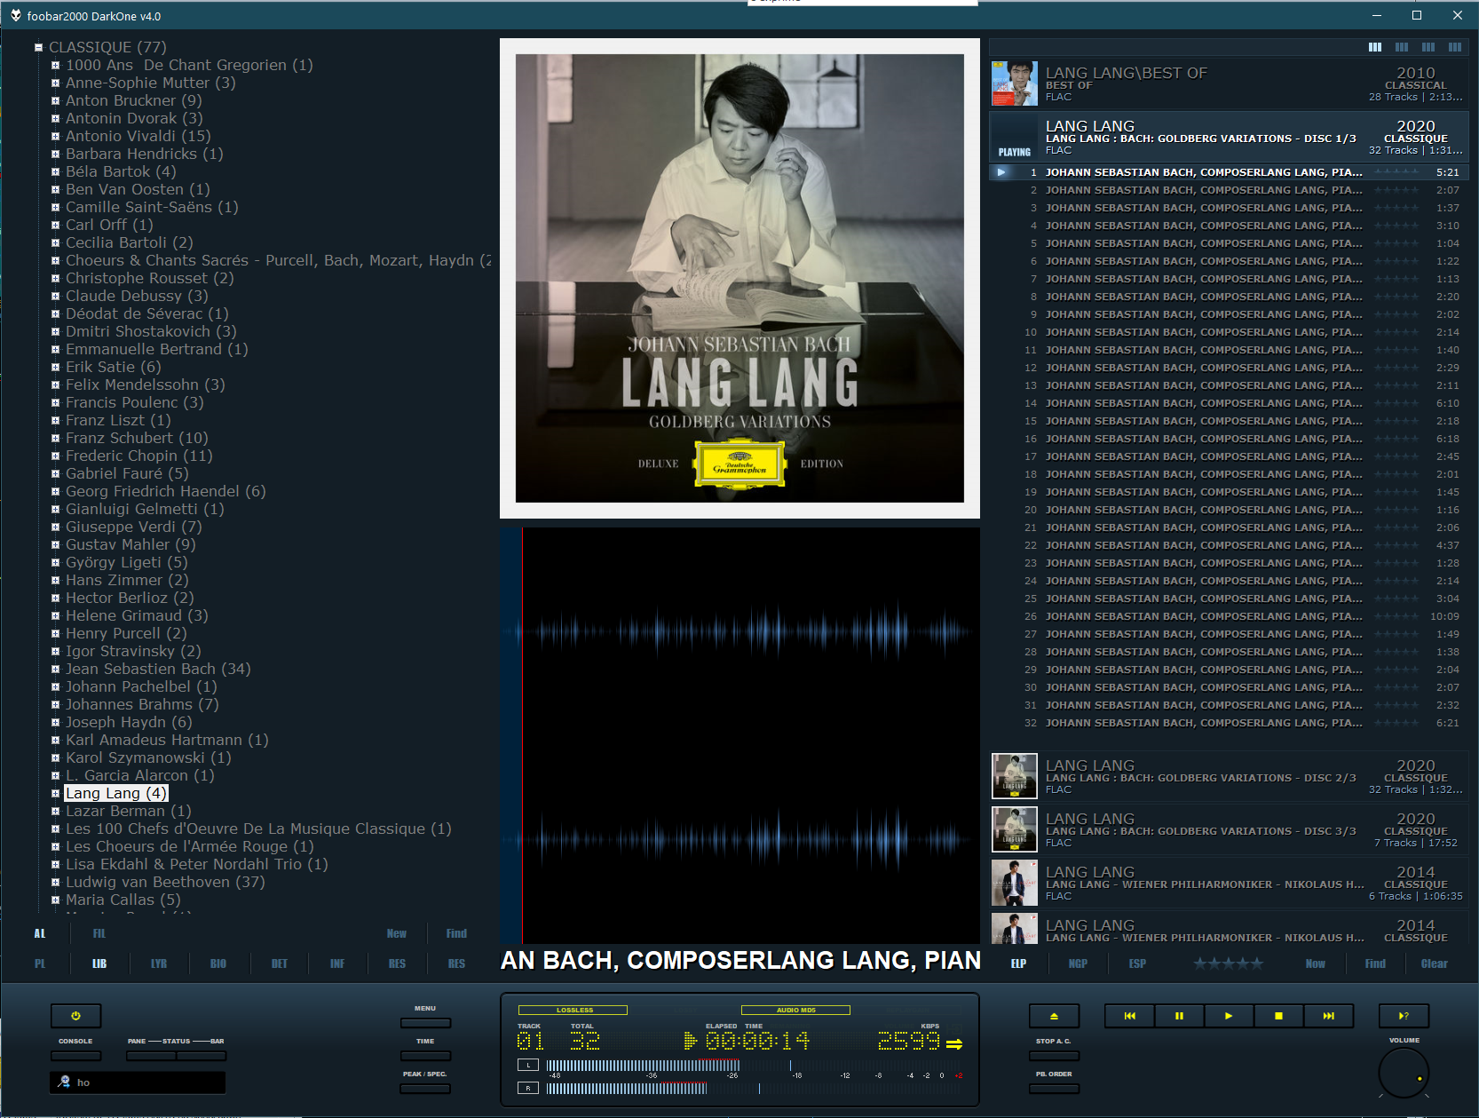Viewport: 1479px width, 1118px height.
Task: Switch to the NGP playlist view
Action: pos(1078,963)
